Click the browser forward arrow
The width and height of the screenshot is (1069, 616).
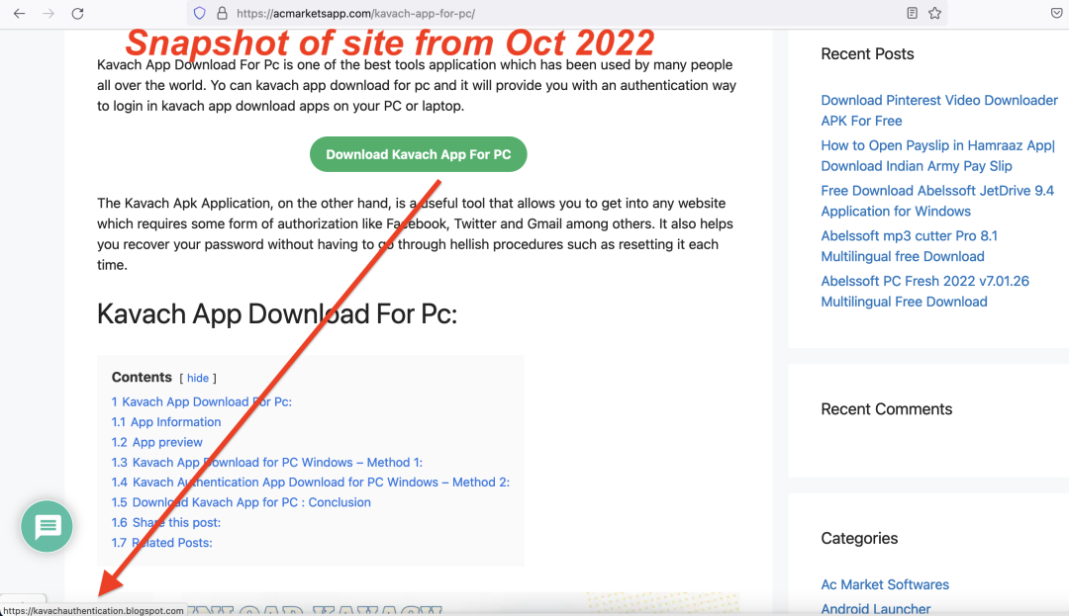[x=49, y=14]
